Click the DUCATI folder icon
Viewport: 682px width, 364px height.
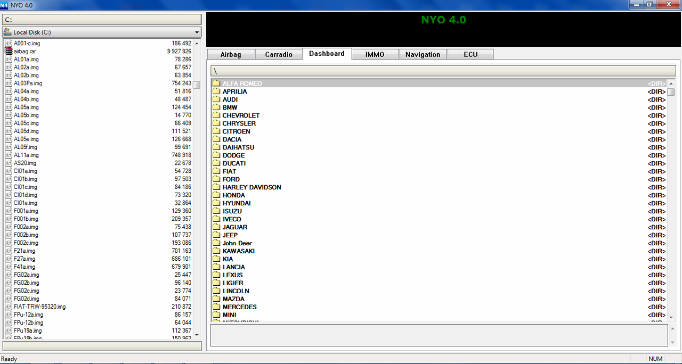pos(216,163)
